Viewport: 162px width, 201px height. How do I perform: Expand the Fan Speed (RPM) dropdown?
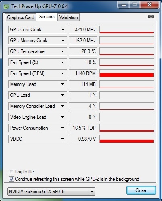coord(63,73)
